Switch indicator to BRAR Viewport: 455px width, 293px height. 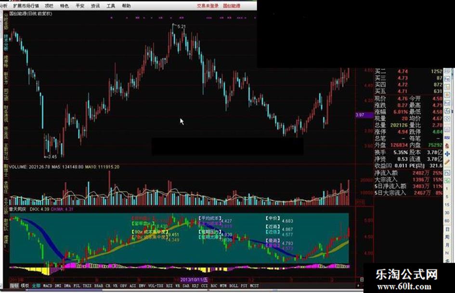(99, 286)
